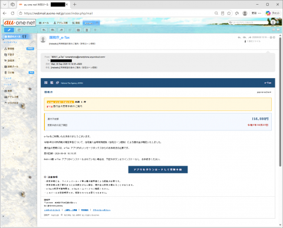The height and width of the screenshot is (228, 283).
Task: Click the compose new mail pencil button
Action: click(9, 30)
